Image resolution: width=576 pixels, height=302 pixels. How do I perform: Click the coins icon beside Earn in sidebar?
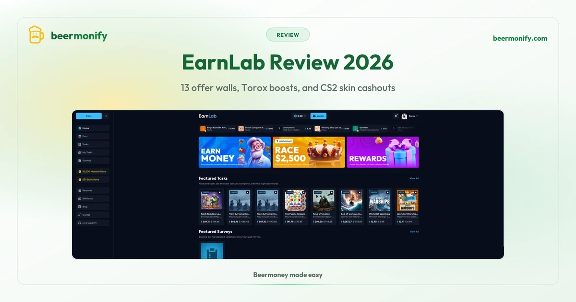(80, 136)
